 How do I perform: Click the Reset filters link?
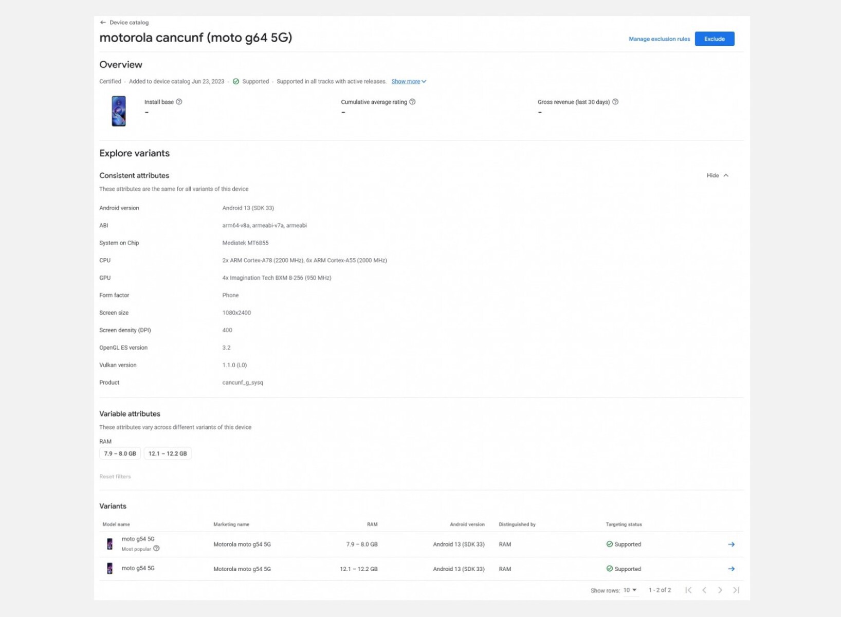point(115,477)
